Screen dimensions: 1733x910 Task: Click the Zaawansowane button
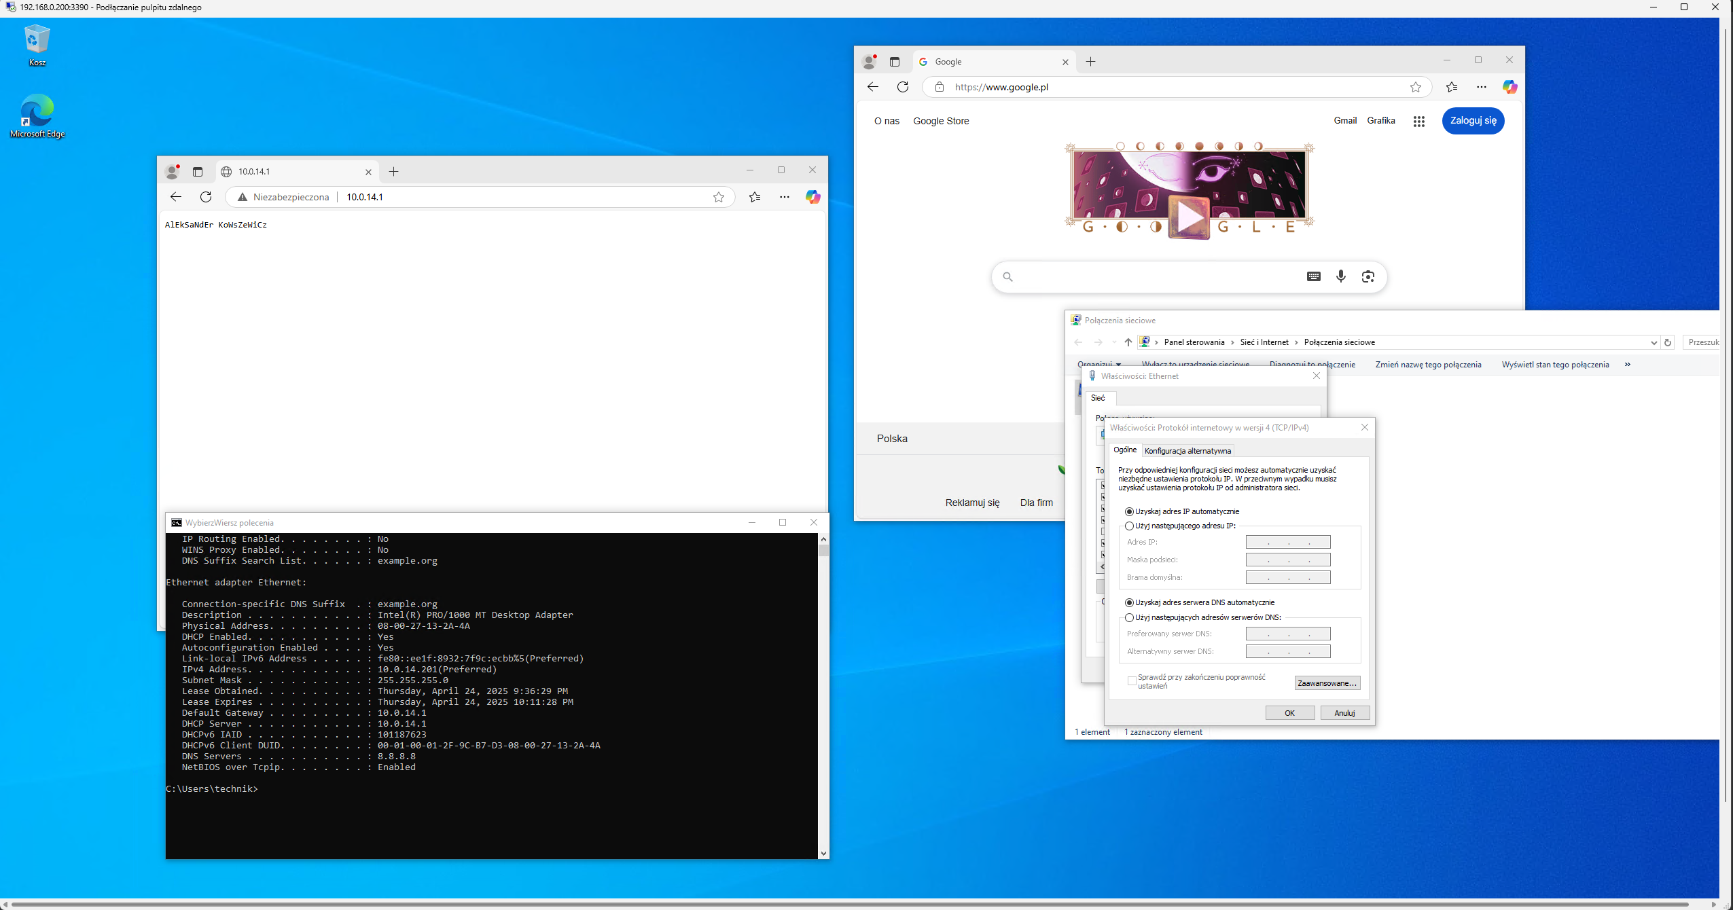coord(1327,683)
